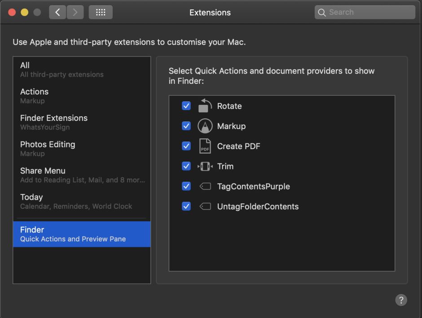Disable the Markup quick action
Screen dimensions: 422x318
click(186, 126)
